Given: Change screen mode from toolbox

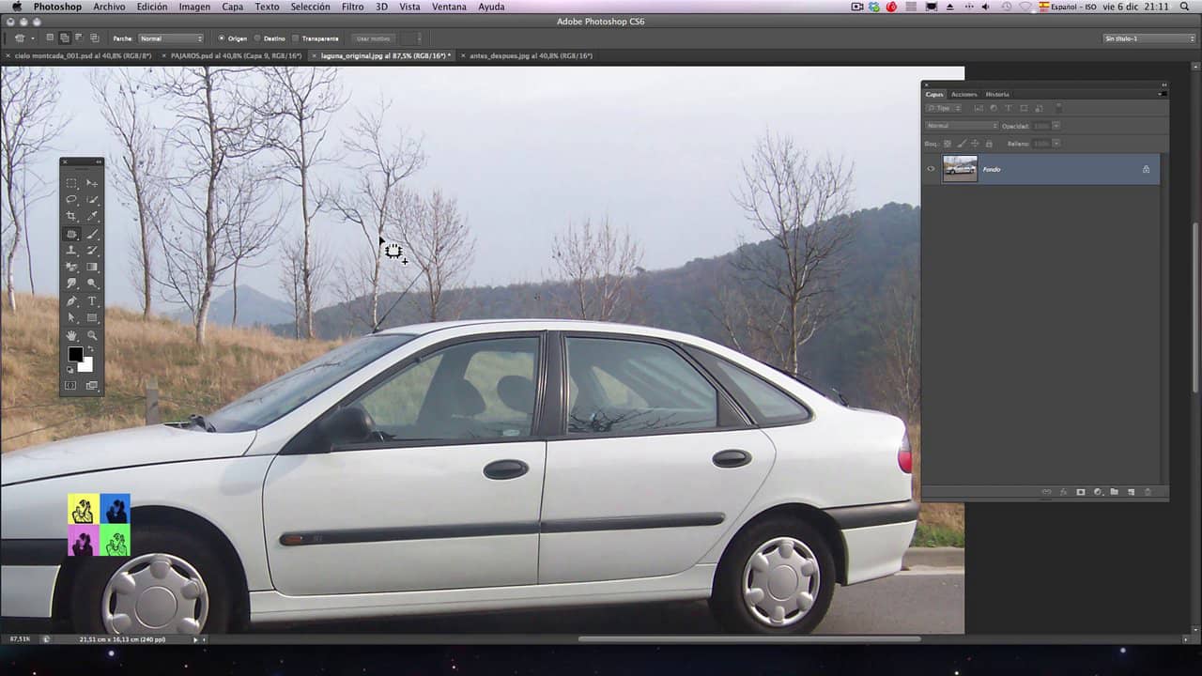Looking at the screenshot, I should 92,385.
